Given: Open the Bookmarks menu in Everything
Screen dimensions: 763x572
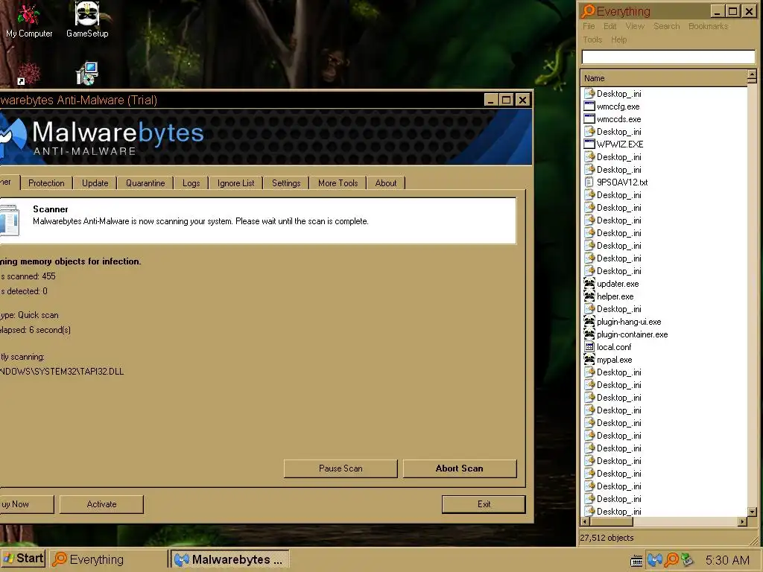Looking at the screenshot, I should coord(708,26).
